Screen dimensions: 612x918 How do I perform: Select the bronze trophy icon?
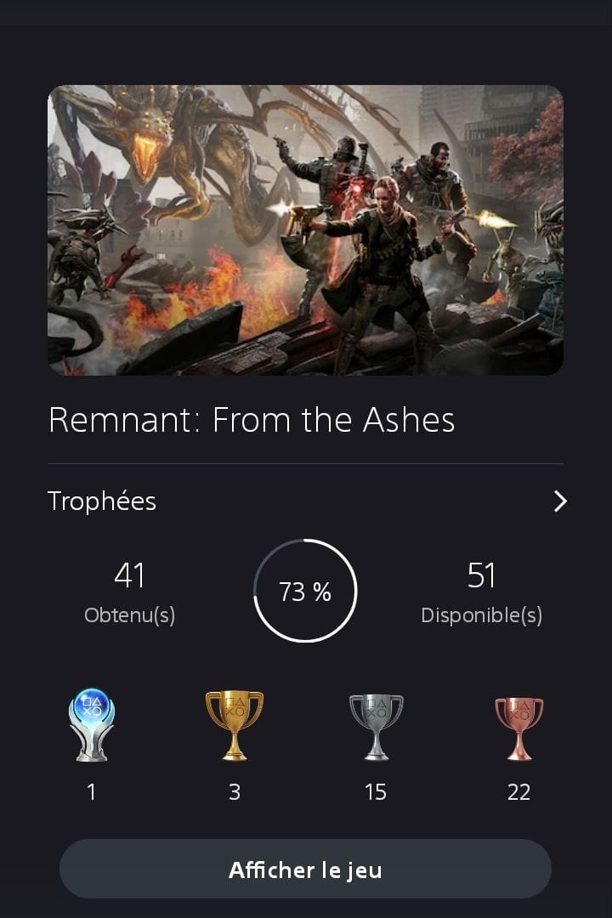[x=518, y=728]
